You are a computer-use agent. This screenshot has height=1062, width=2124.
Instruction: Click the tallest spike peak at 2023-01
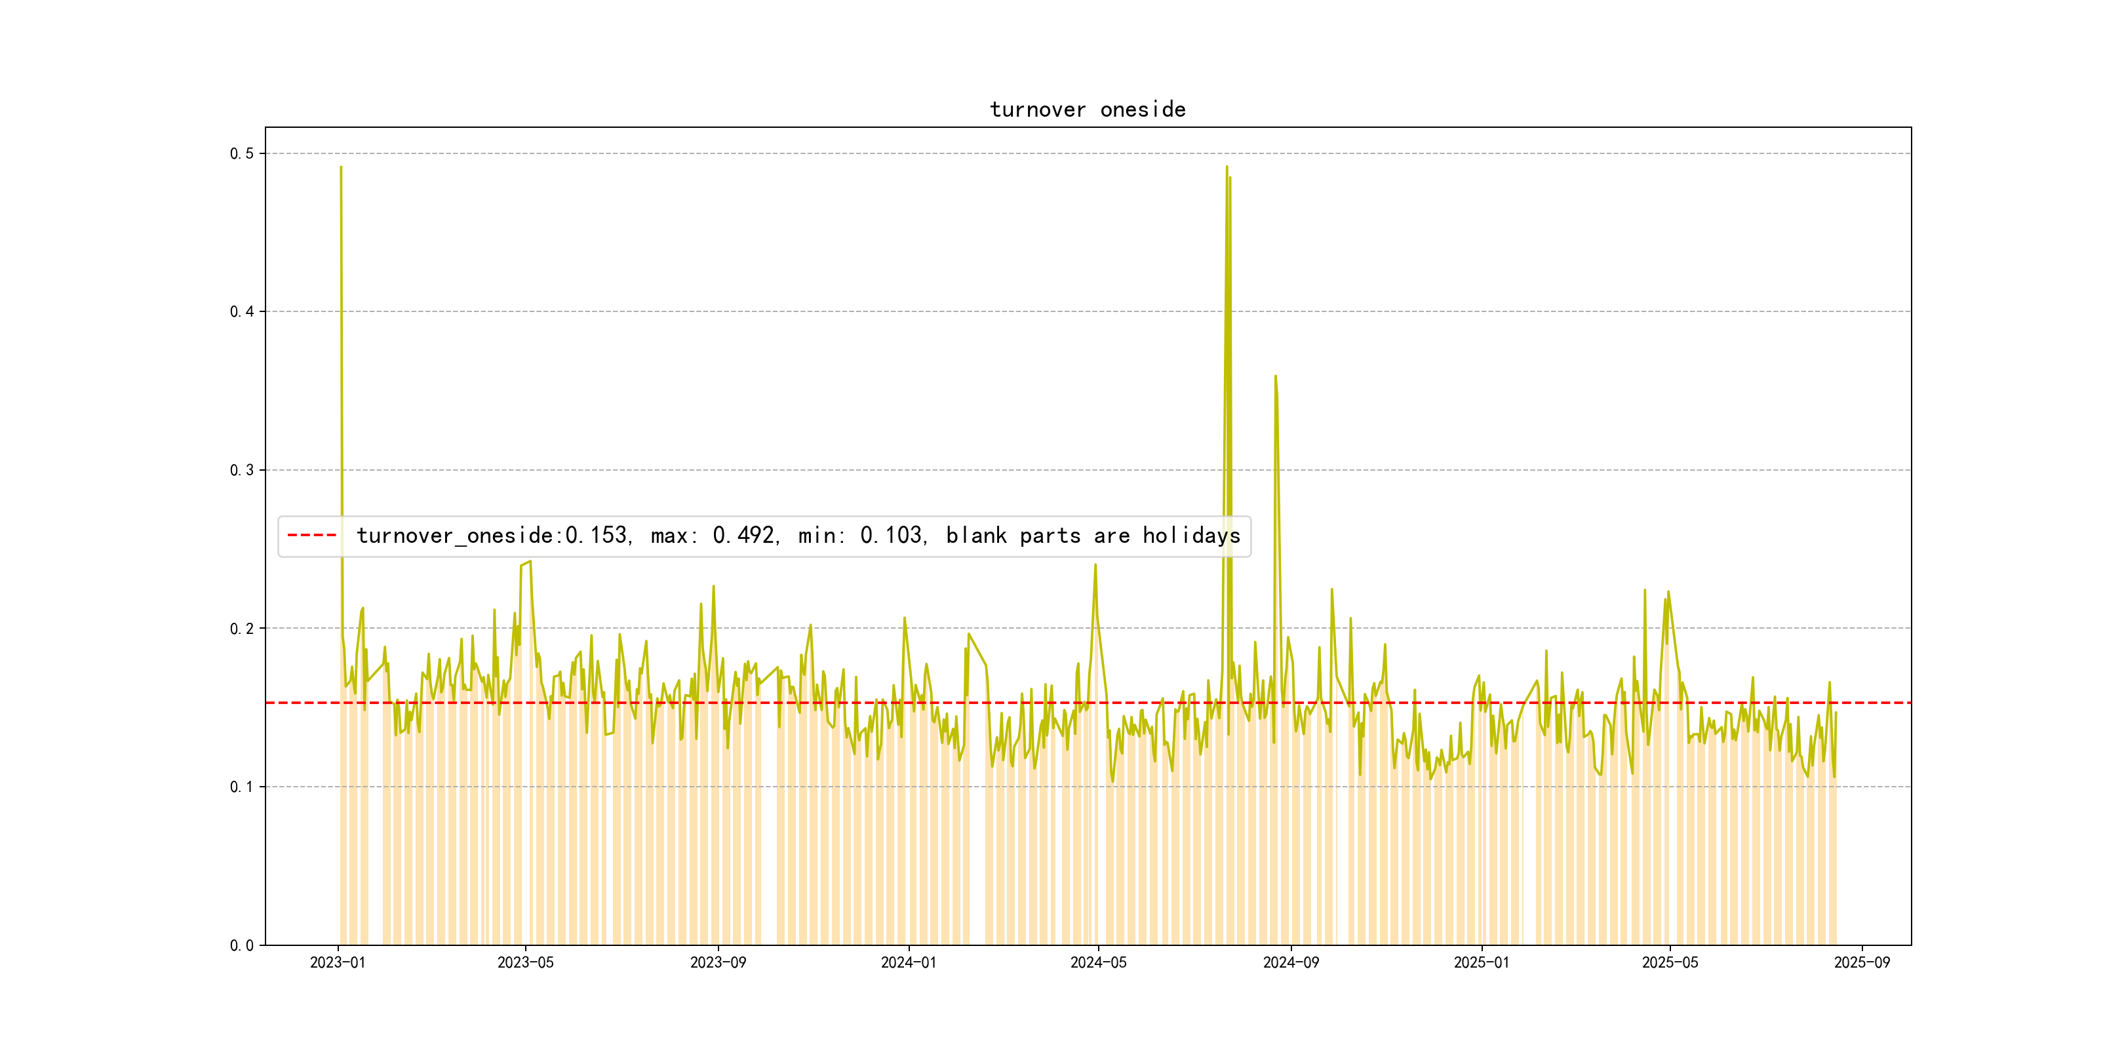click(340, 168)
